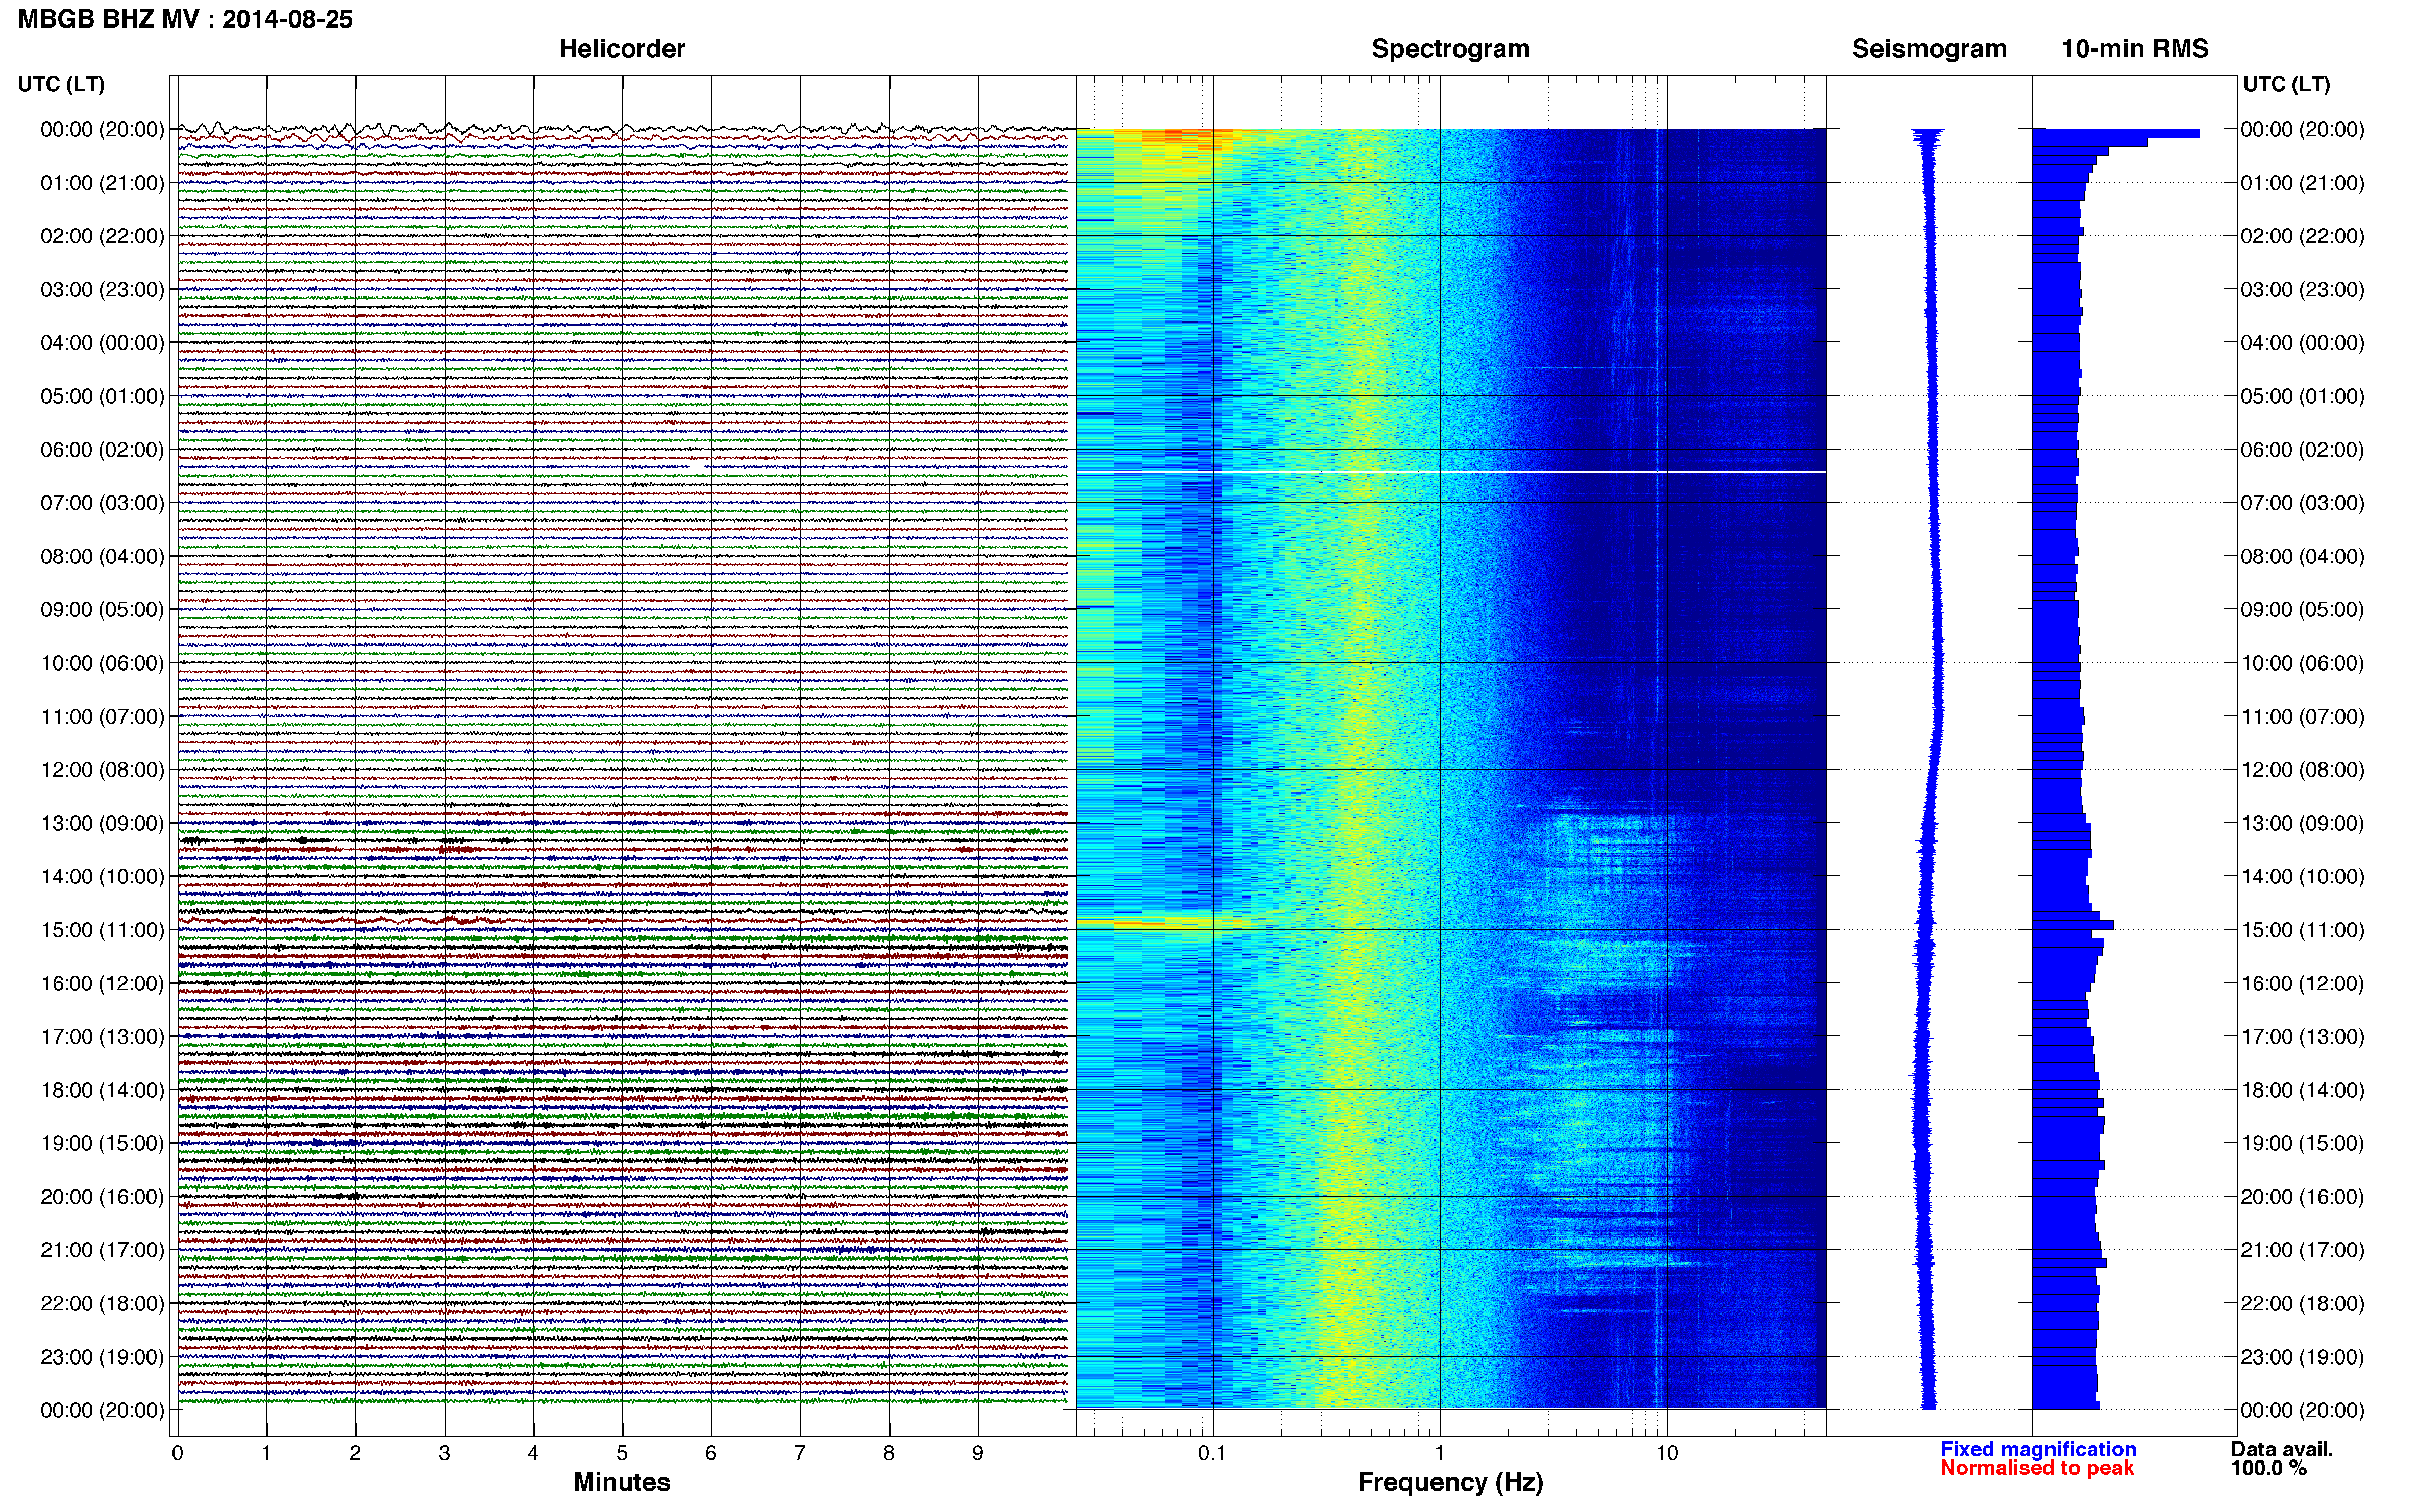Click 01:00 (21:00) label left of the Helicorder
Image resolution: width=2419 pixels, height=1512 pixels.
102,183
